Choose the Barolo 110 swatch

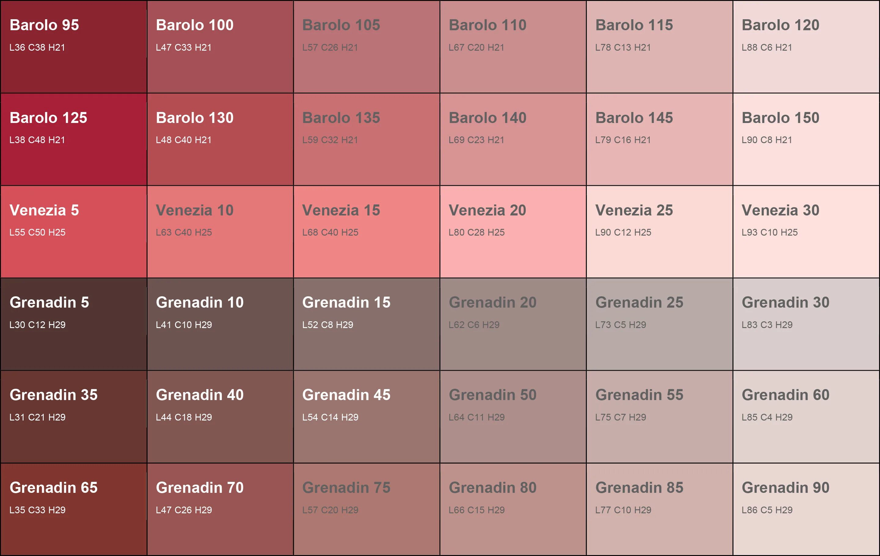(513, 47)
